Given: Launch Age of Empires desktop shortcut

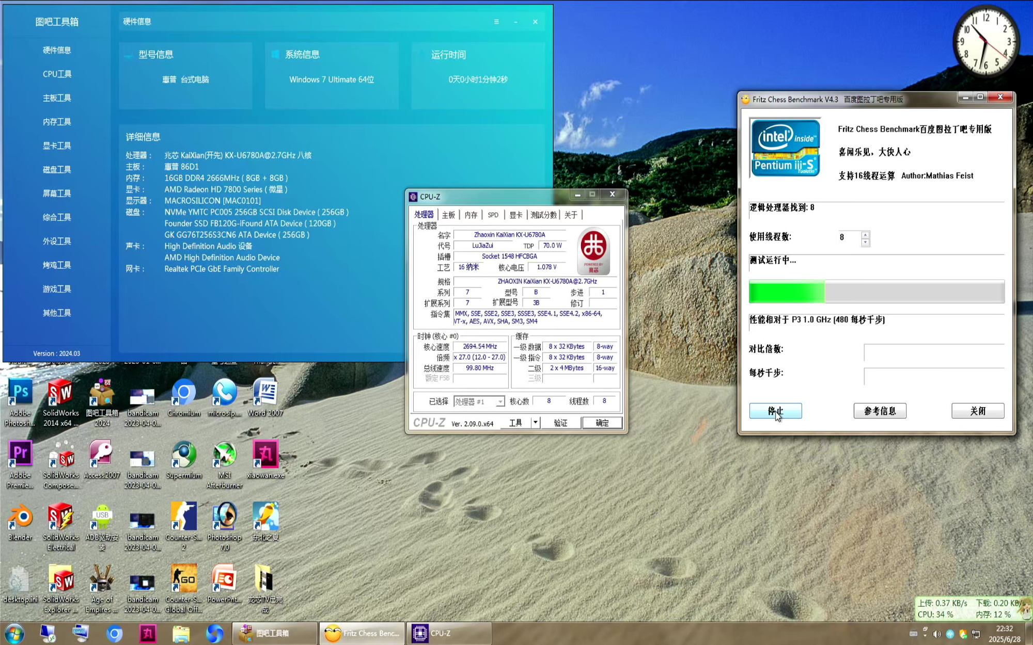Looking at the screenshot, I should (x=102, y=589).
